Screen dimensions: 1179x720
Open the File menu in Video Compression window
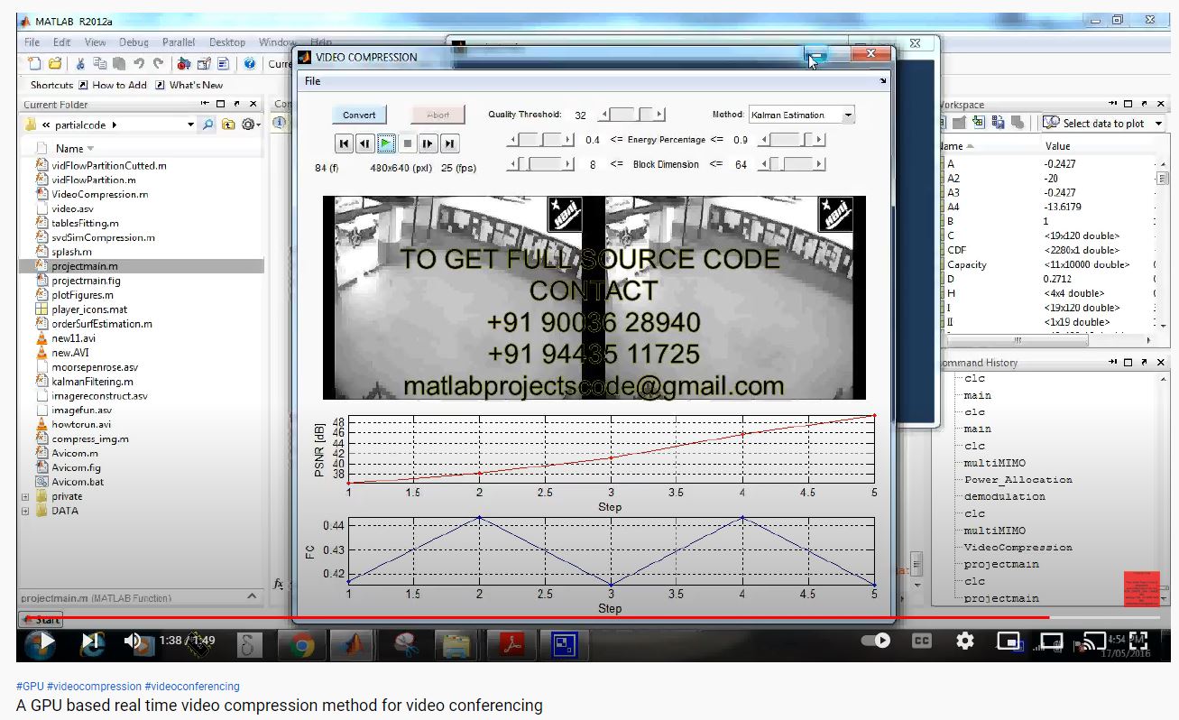click(x=312, y=81)
